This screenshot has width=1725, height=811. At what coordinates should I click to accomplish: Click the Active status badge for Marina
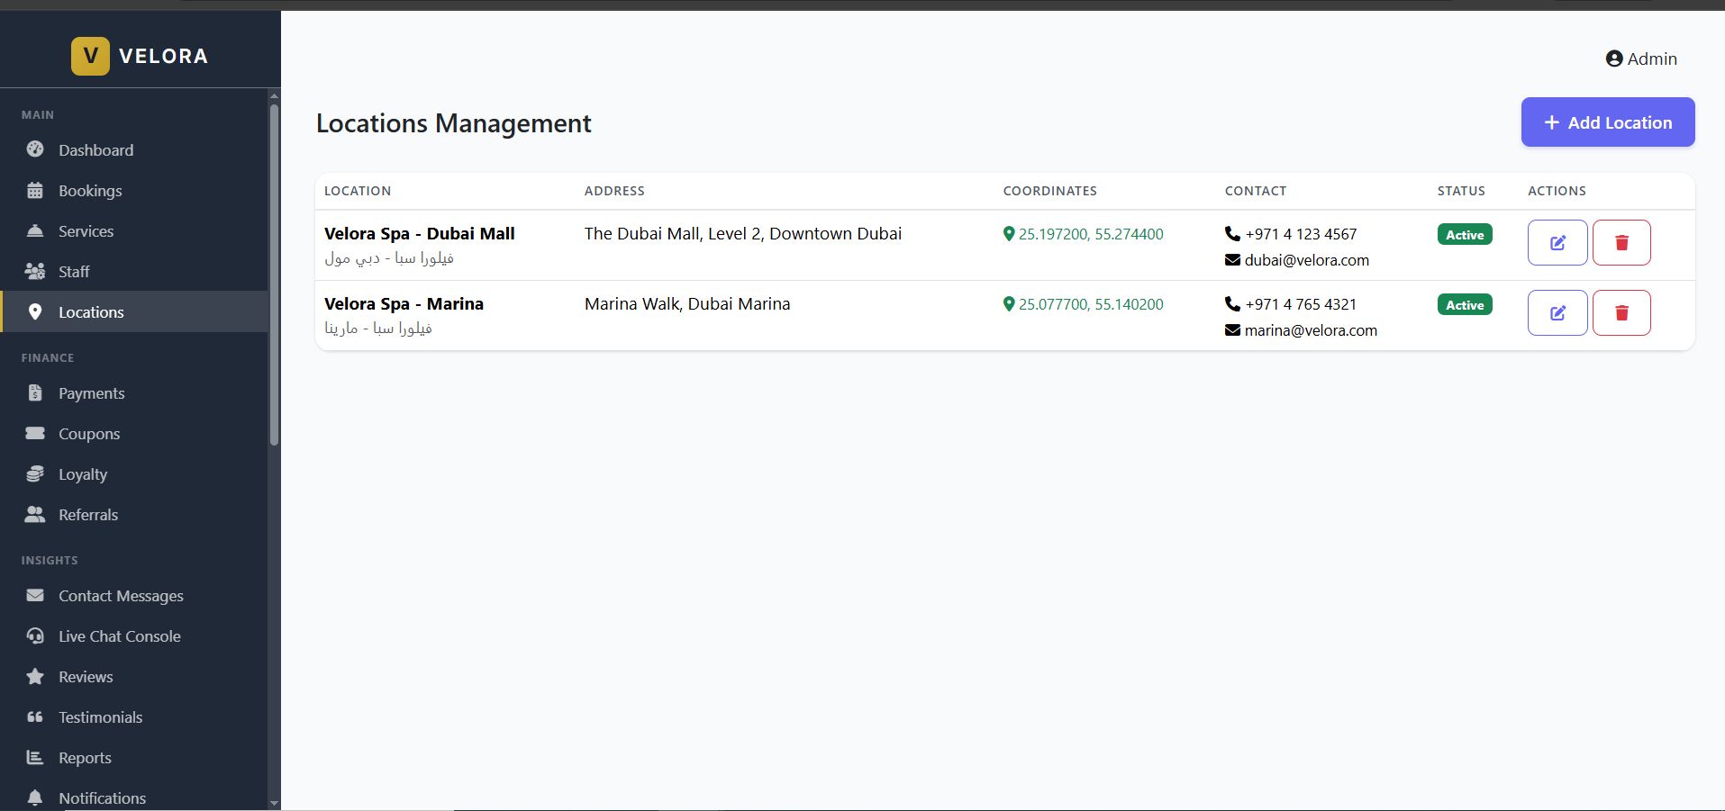point(1464,305)
